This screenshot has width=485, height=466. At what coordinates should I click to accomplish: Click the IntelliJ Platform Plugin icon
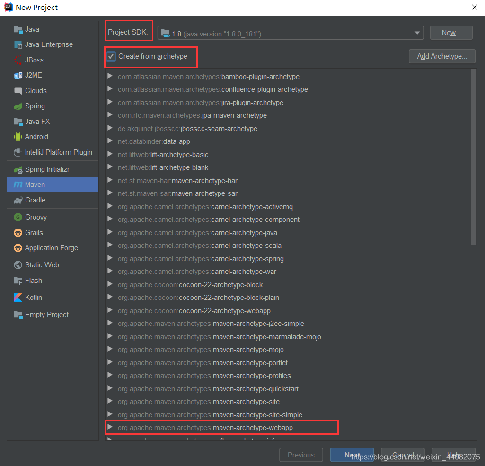click(18, 152)
